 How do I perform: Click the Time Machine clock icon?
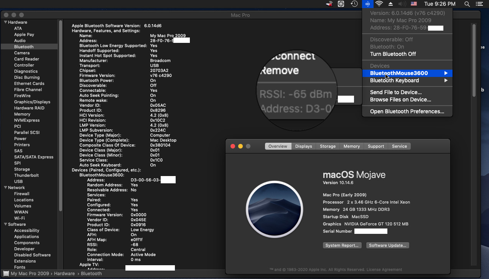point(354,4)
